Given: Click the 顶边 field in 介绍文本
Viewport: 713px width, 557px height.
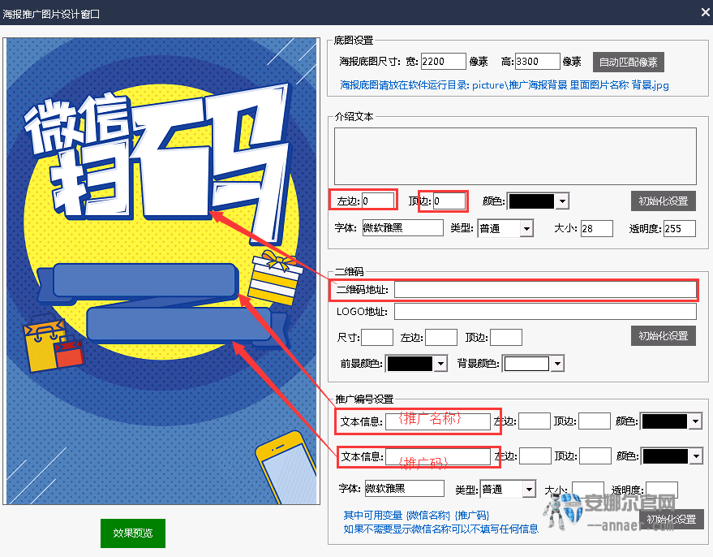Looking at the screenshot, I should pyautogui.click(x=449, y=201).
